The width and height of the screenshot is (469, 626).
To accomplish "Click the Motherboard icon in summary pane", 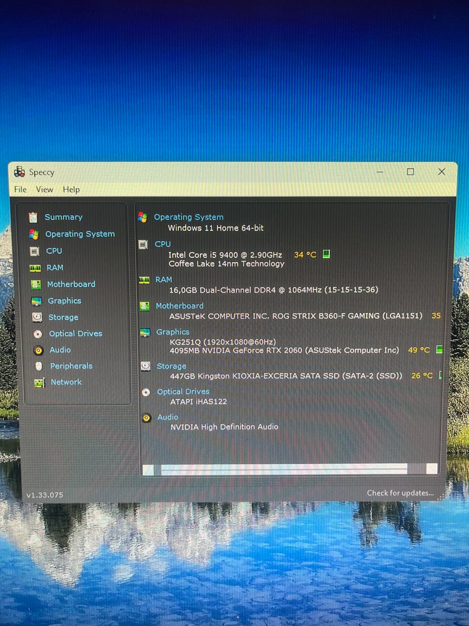I will (145, 306).
